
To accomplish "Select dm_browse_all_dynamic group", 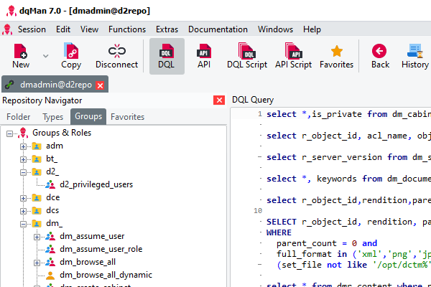I will click(x=106, y=275).
